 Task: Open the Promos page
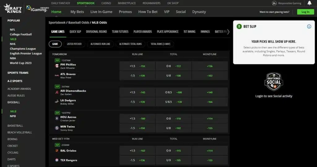click(125, 12)
